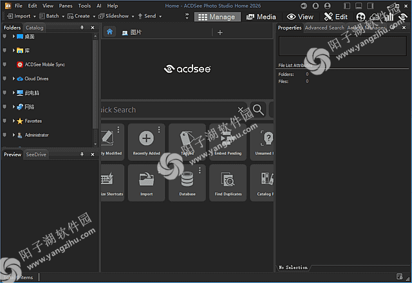Open the bar-chart Dashboard mode icon
Screen dimensions: 412x283
click(x=389, y=17)
